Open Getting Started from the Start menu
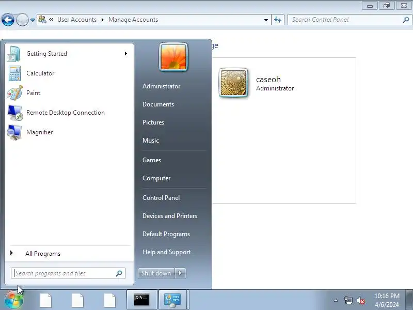Image resolution: width=413 pixels, height=310 pixels. 69,54
